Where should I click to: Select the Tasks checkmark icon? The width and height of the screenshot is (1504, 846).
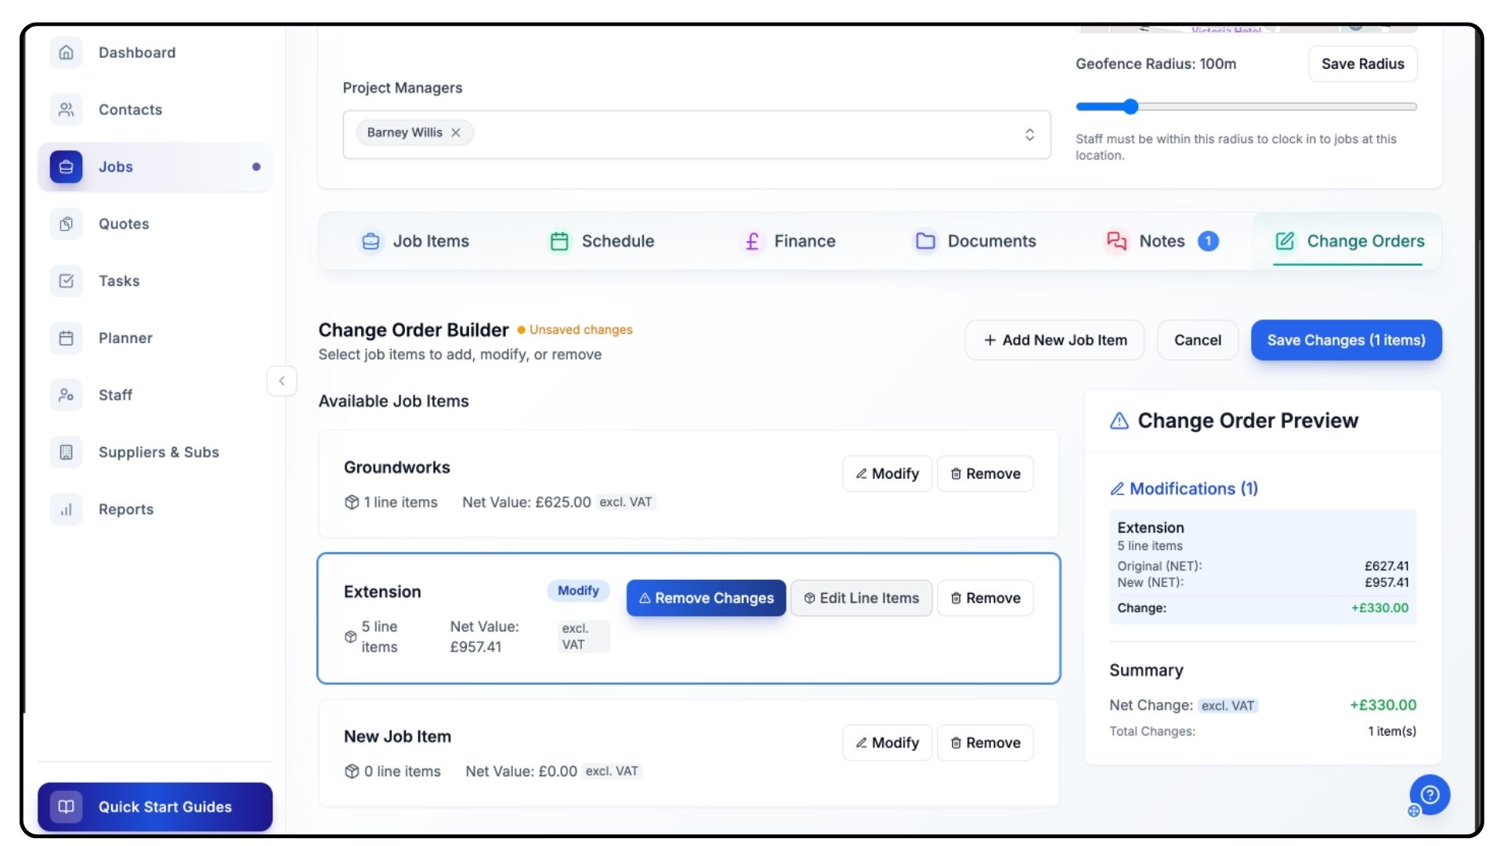pos(67,281)
